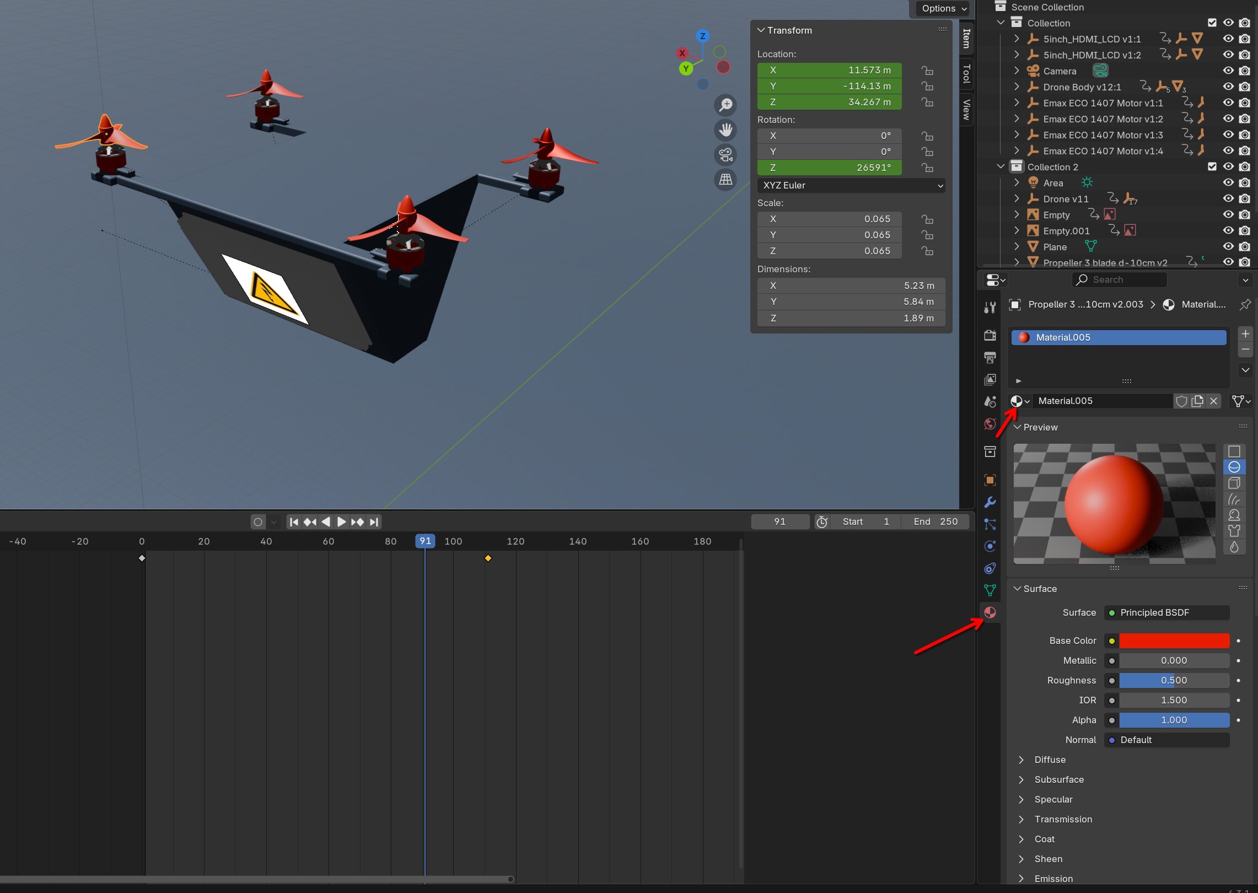Toggle camera view icon in viewport
Screen dimensions: 1258x893
click(725, 155)
